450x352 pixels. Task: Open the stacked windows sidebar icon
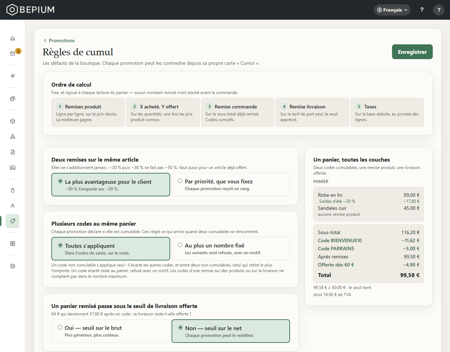point(13,99)
